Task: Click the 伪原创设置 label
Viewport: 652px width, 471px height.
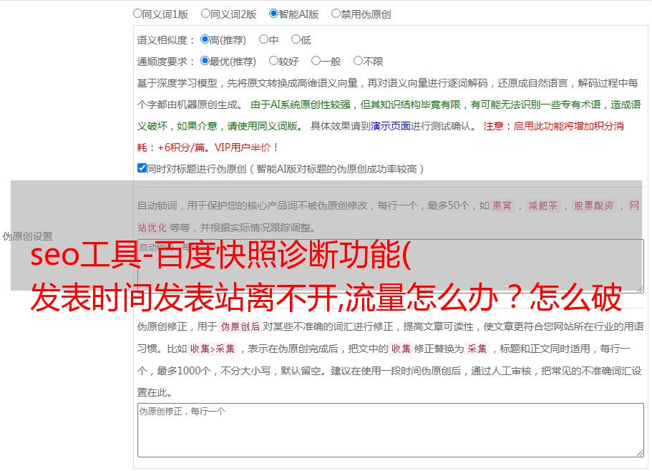Action: click(27, 236)
